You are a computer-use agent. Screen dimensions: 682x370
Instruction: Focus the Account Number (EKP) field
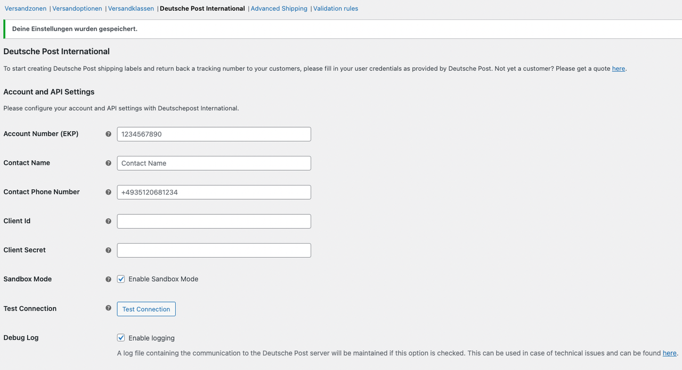214,134
